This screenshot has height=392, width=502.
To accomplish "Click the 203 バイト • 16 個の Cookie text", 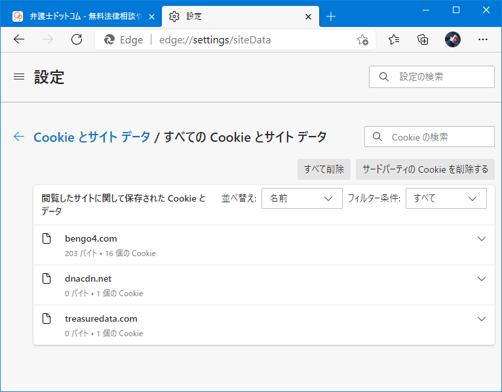I will pyautogui.click(x=110, y=253).
